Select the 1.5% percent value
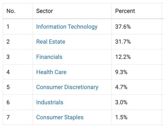 [x=121, y=117]
